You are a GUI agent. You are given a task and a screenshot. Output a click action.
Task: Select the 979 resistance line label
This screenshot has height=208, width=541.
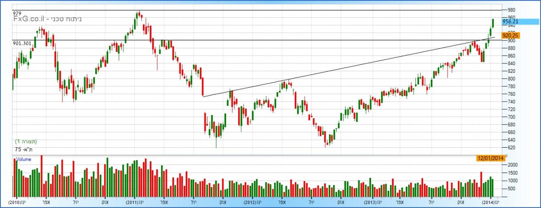(x=17, y=14)
